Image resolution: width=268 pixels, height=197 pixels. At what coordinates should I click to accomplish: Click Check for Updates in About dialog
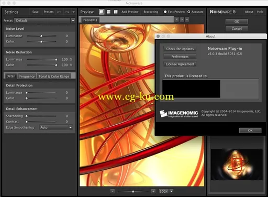click(180, 49)
